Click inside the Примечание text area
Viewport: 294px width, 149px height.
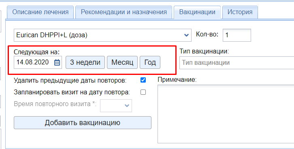click(x=226, y=114)
